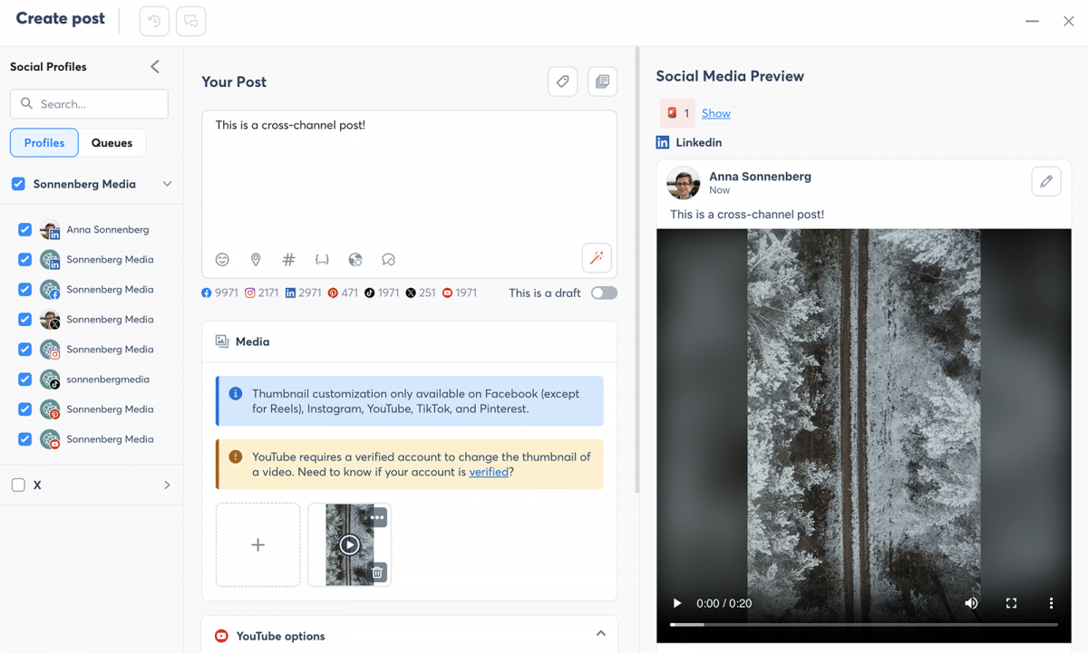
Task: Click the social profiles search field
Action: 89,104
